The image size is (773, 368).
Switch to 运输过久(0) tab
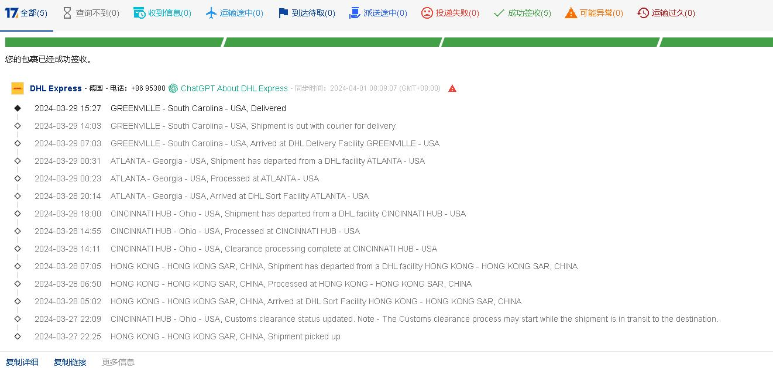(666, 13)
